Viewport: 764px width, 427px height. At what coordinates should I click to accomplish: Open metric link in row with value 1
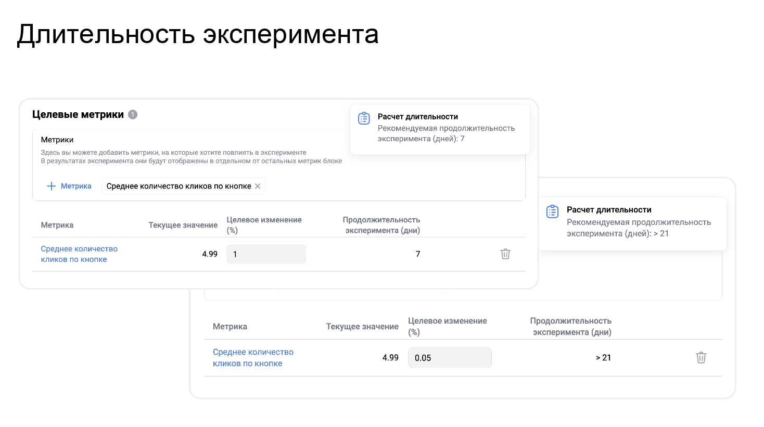coord(79,254)
